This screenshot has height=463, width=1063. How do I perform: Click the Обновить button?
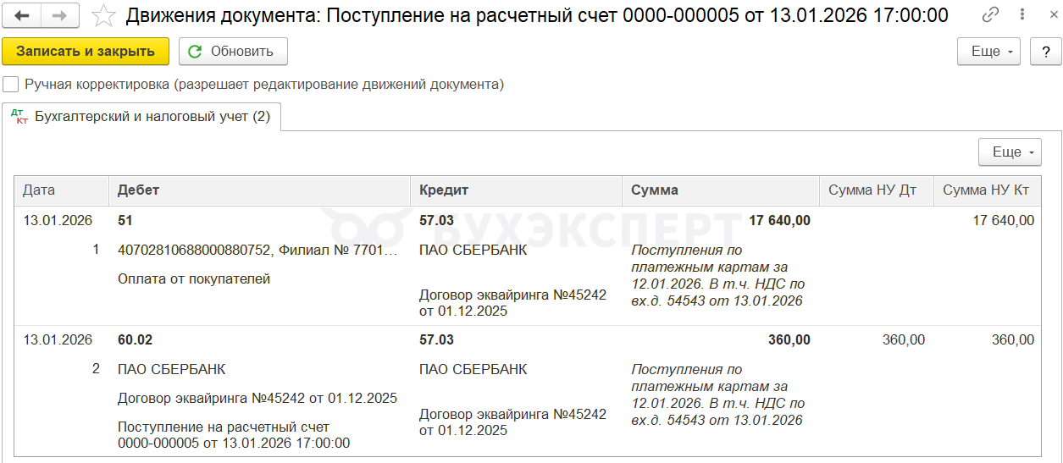pyautogui.click(x=233, y=52)
